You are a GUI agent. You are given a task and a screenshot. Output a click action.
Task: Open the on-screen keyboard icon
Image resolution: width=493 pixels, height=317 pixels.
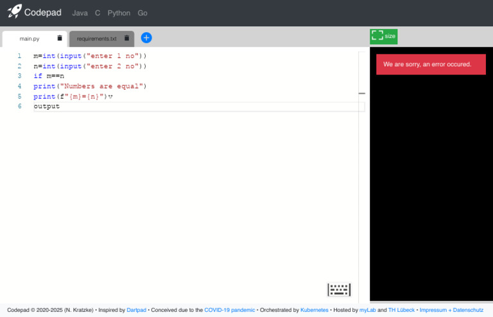(x=339, y=289)
